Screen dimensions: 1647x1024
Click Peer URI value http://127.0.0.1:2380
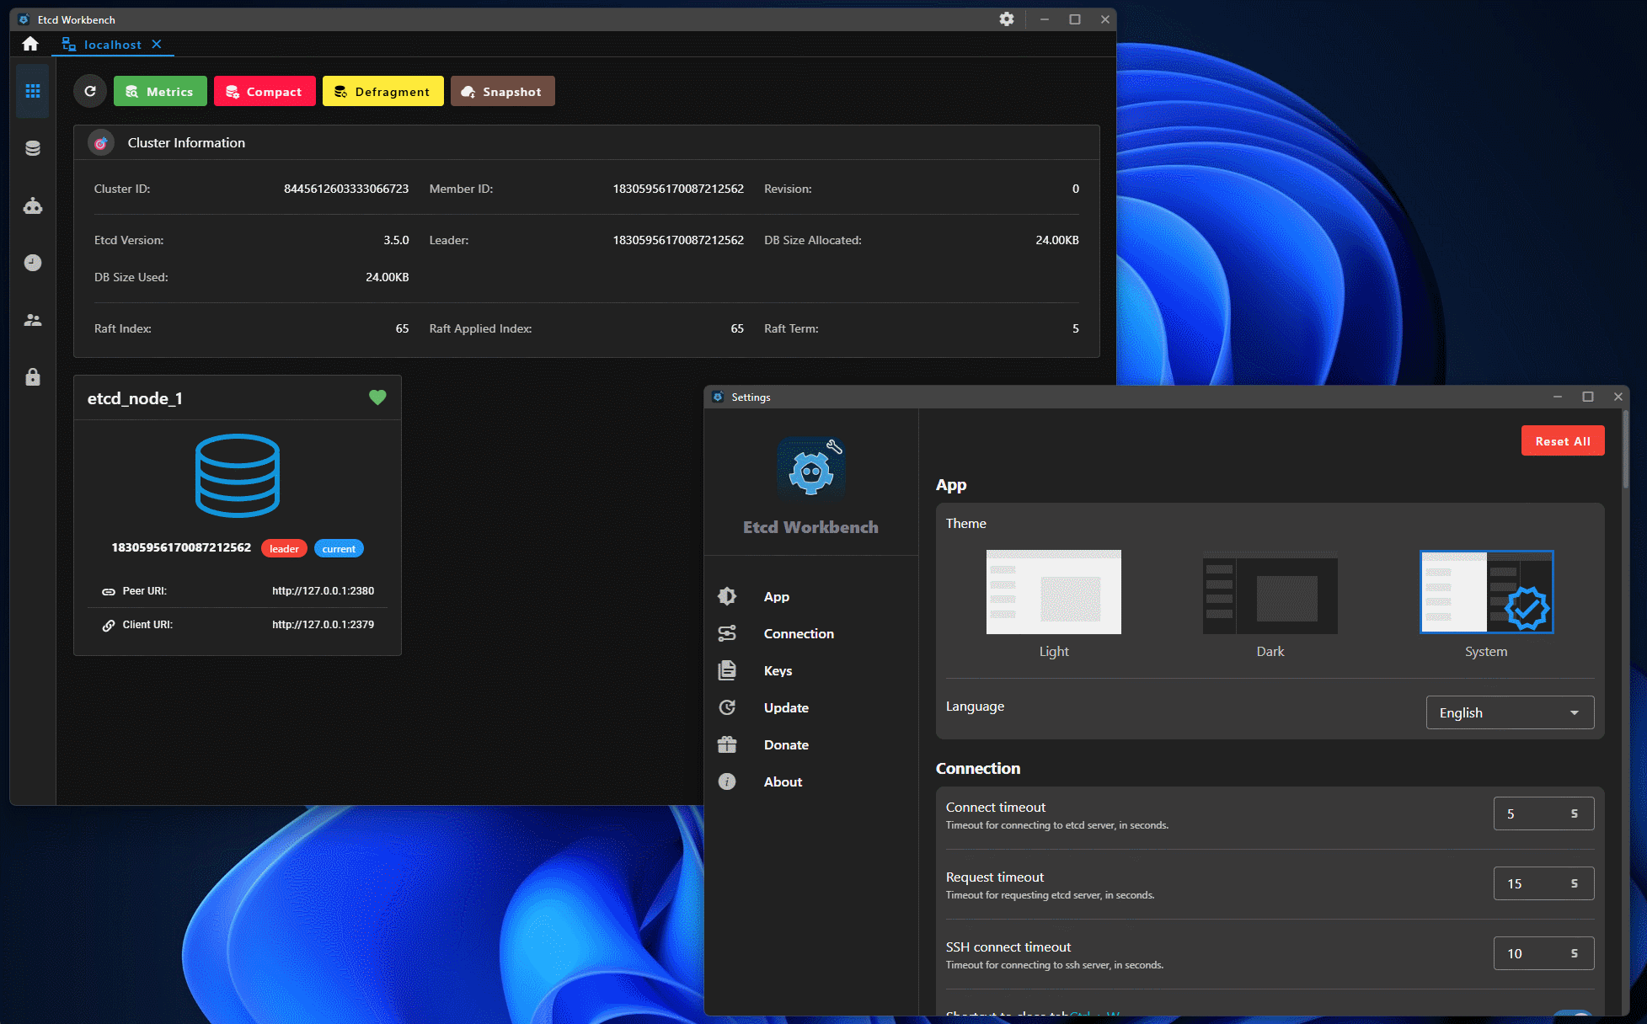323,591
